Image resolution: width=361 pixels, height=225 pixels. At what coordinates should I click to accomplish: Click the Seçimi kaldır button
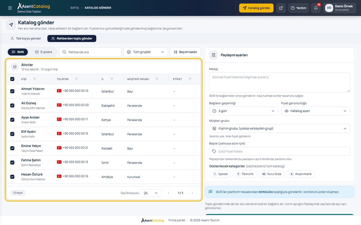185,52
